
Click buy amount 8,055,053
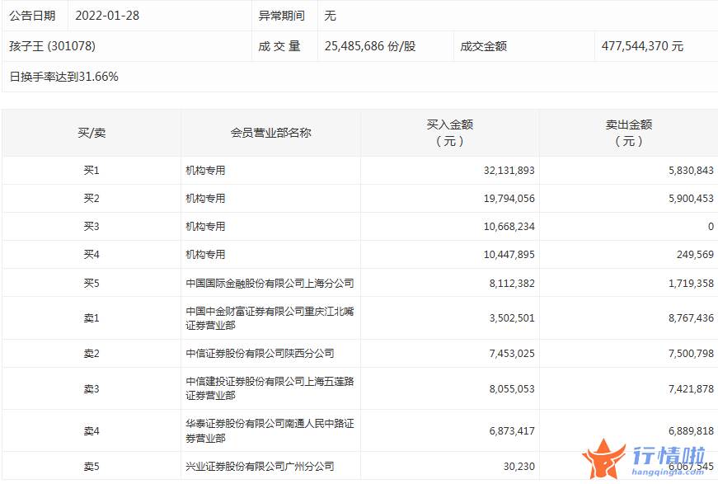512,388
